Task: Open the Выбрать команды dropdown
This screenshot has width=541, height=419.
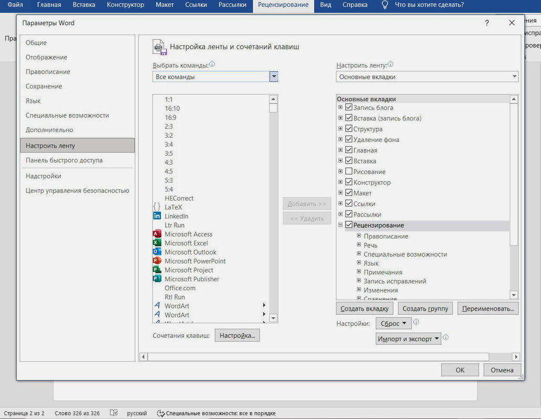Action: [x=273, y=77]
